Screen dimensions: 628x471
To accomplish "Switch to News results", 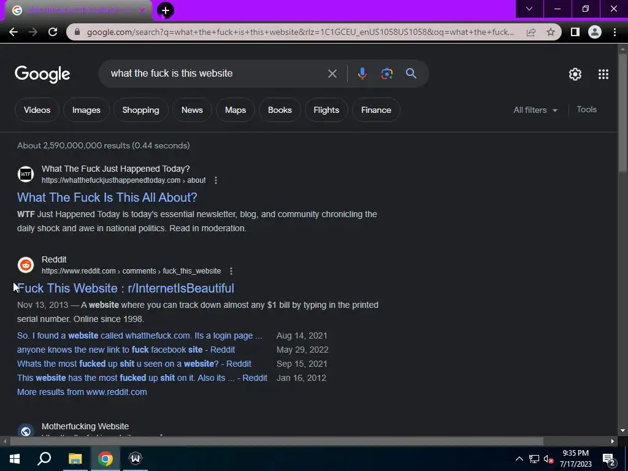I will [192, 110].
